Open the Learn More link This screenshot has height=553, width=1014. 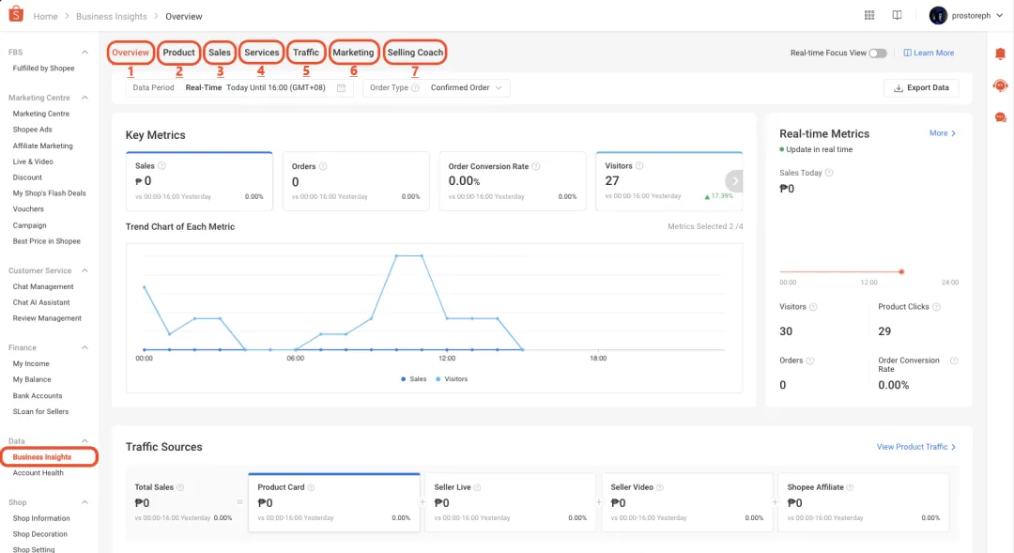(929, 53)
